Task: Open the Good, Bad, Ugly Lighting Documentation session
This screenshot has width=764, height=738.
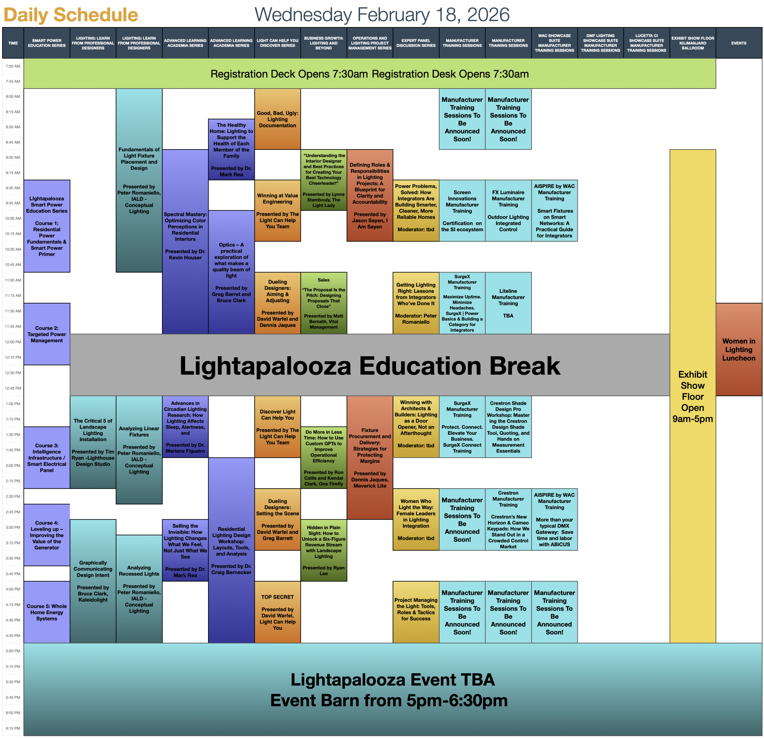Action: tap(277, 119)
